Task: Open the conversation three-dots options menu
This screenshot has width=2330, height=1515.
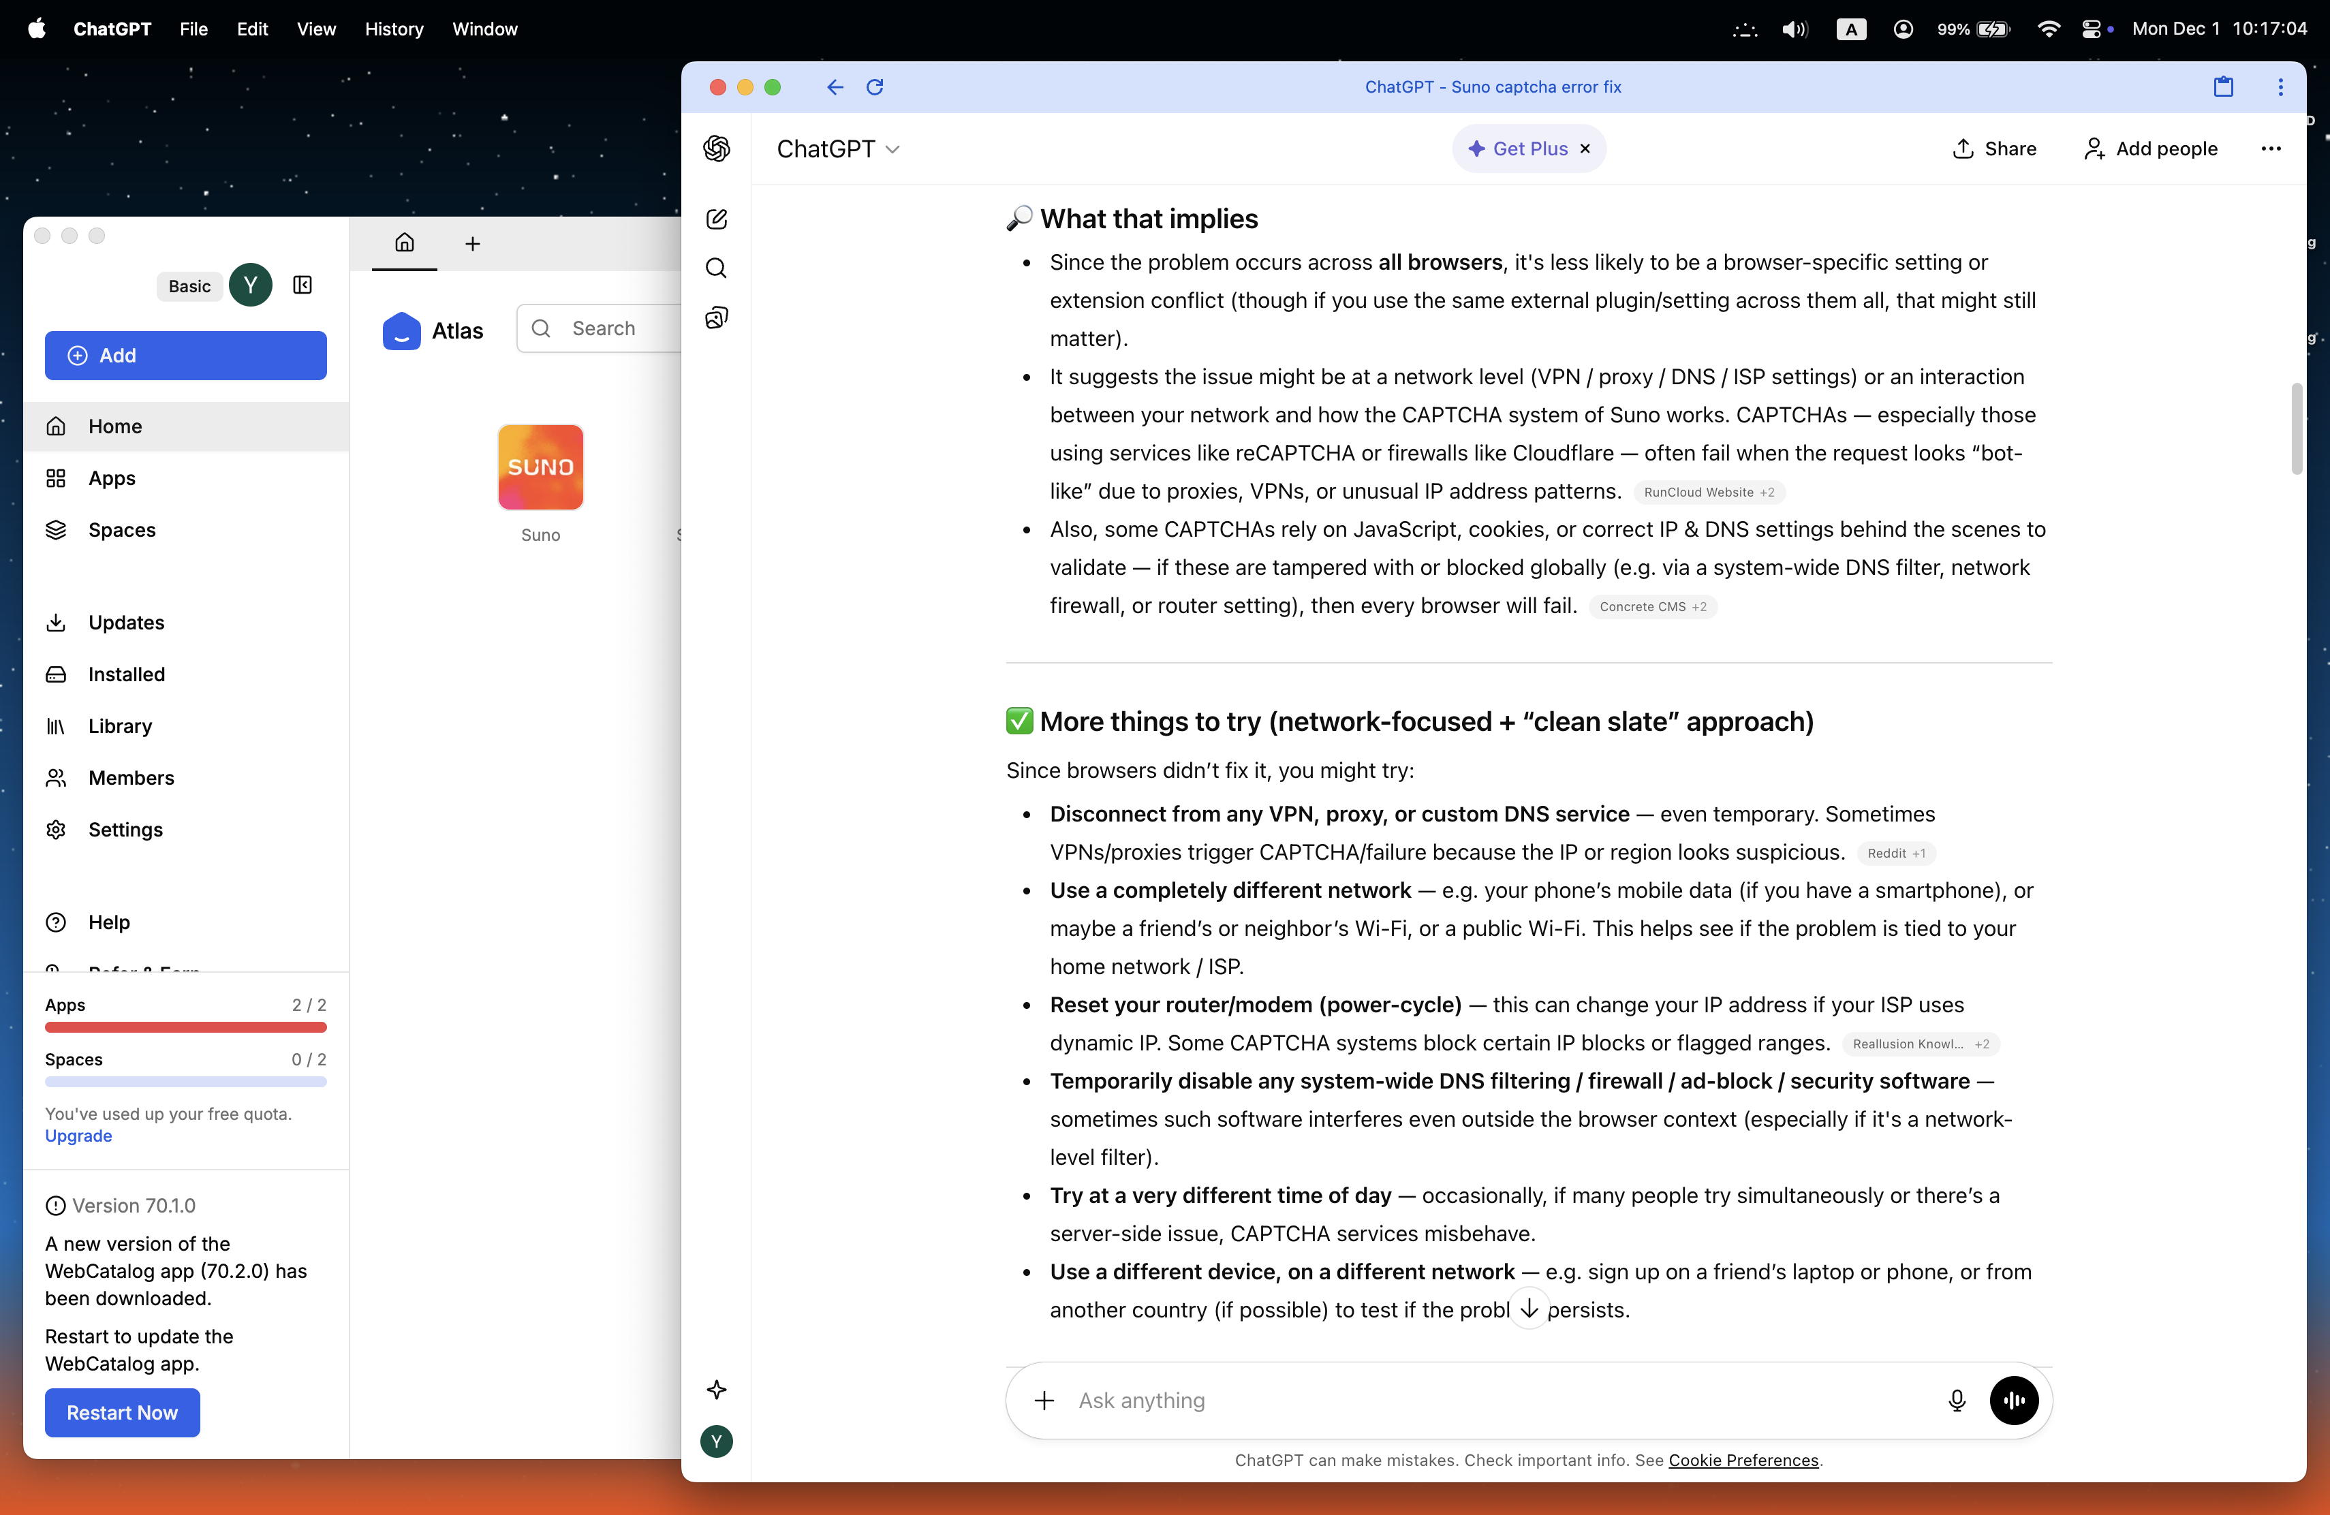Action: tap(2270, 149)
